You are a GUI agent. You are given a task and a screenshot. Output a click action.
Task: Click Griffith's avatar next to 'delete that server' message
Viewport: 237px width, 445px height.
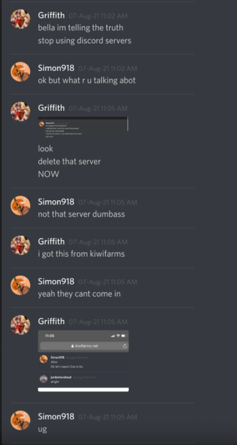(20, 111)
